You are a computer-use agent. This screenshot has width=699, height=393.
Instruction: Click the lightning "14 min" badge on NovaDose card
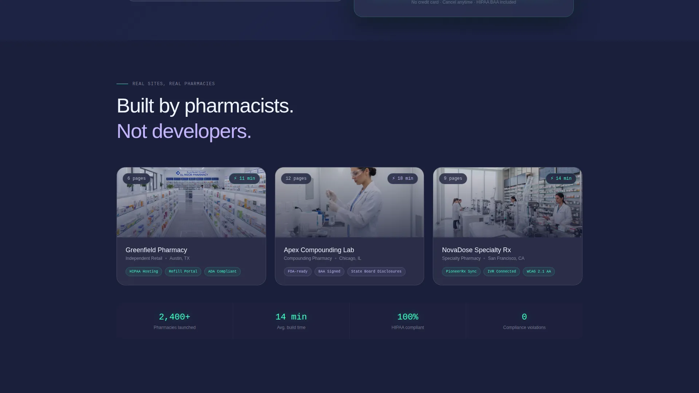click(x=561, y=179)
